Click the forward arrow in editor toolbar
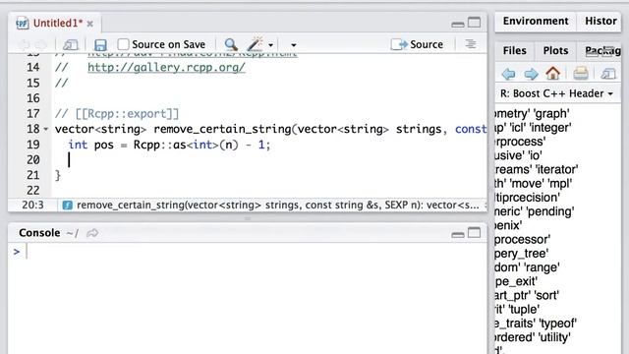The image size is (629, 354). [x=41, y=44]
